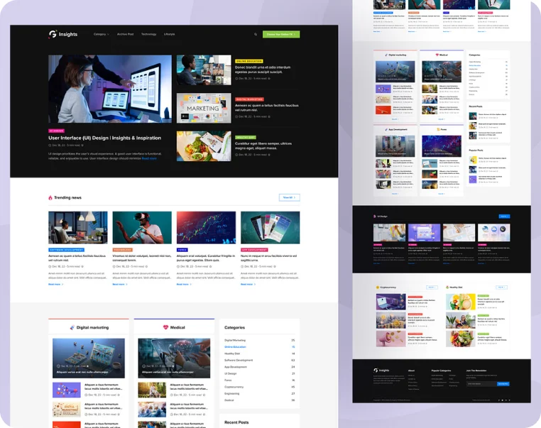Click the Digital marketing section icon
The width and height of the screenshot is (541, 428).
tap(72, 327)
